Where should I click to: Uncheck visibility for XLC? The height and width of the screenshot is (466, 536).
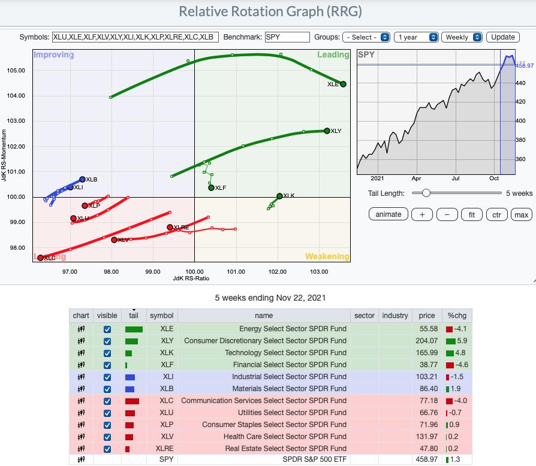pyautogui.click(x=107, y=401)
